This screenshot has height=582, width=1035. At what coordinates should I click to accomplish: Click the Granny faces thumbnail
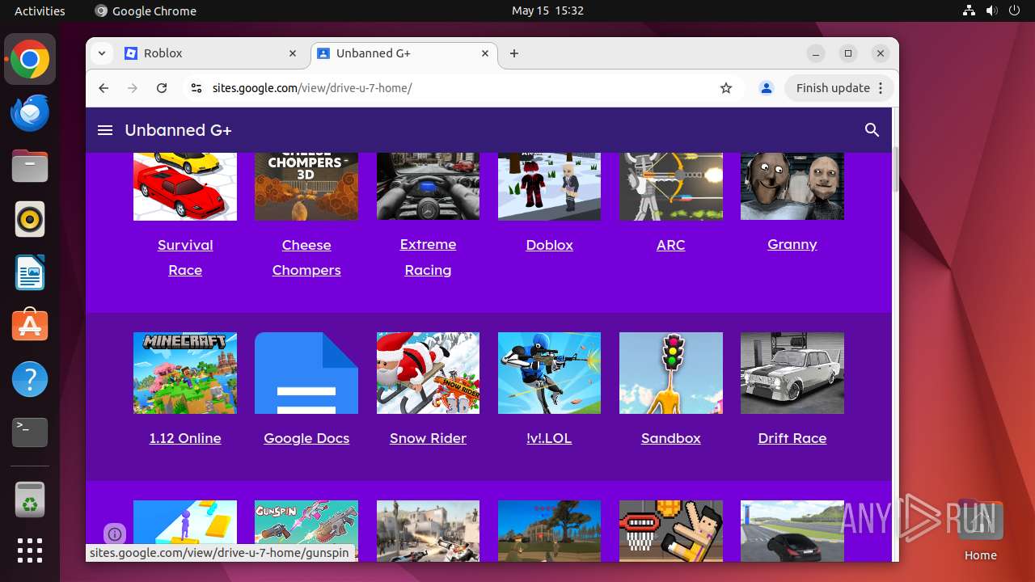click(792, 186)
